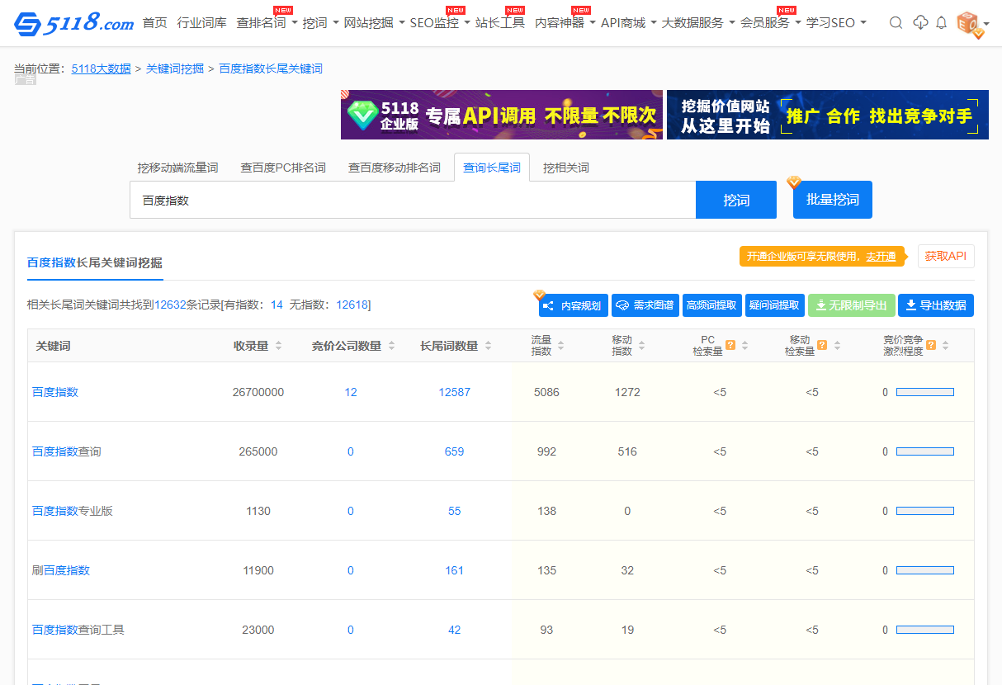The height and width of the screenshot is (685, 1002).
Task: Open the notification bell
Action: (x=941, y=23)
